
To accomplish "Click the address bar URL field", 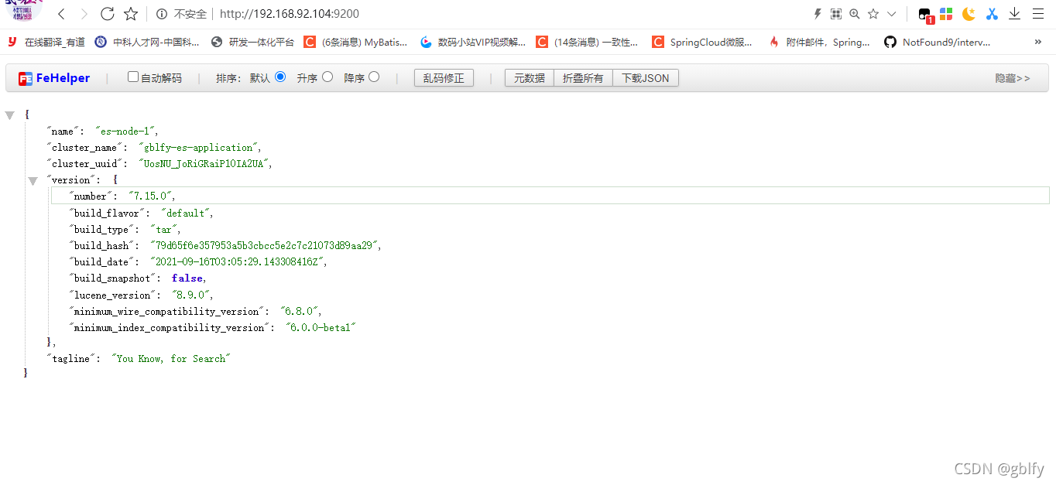I will pyautogui.click(x=290, y=14).
